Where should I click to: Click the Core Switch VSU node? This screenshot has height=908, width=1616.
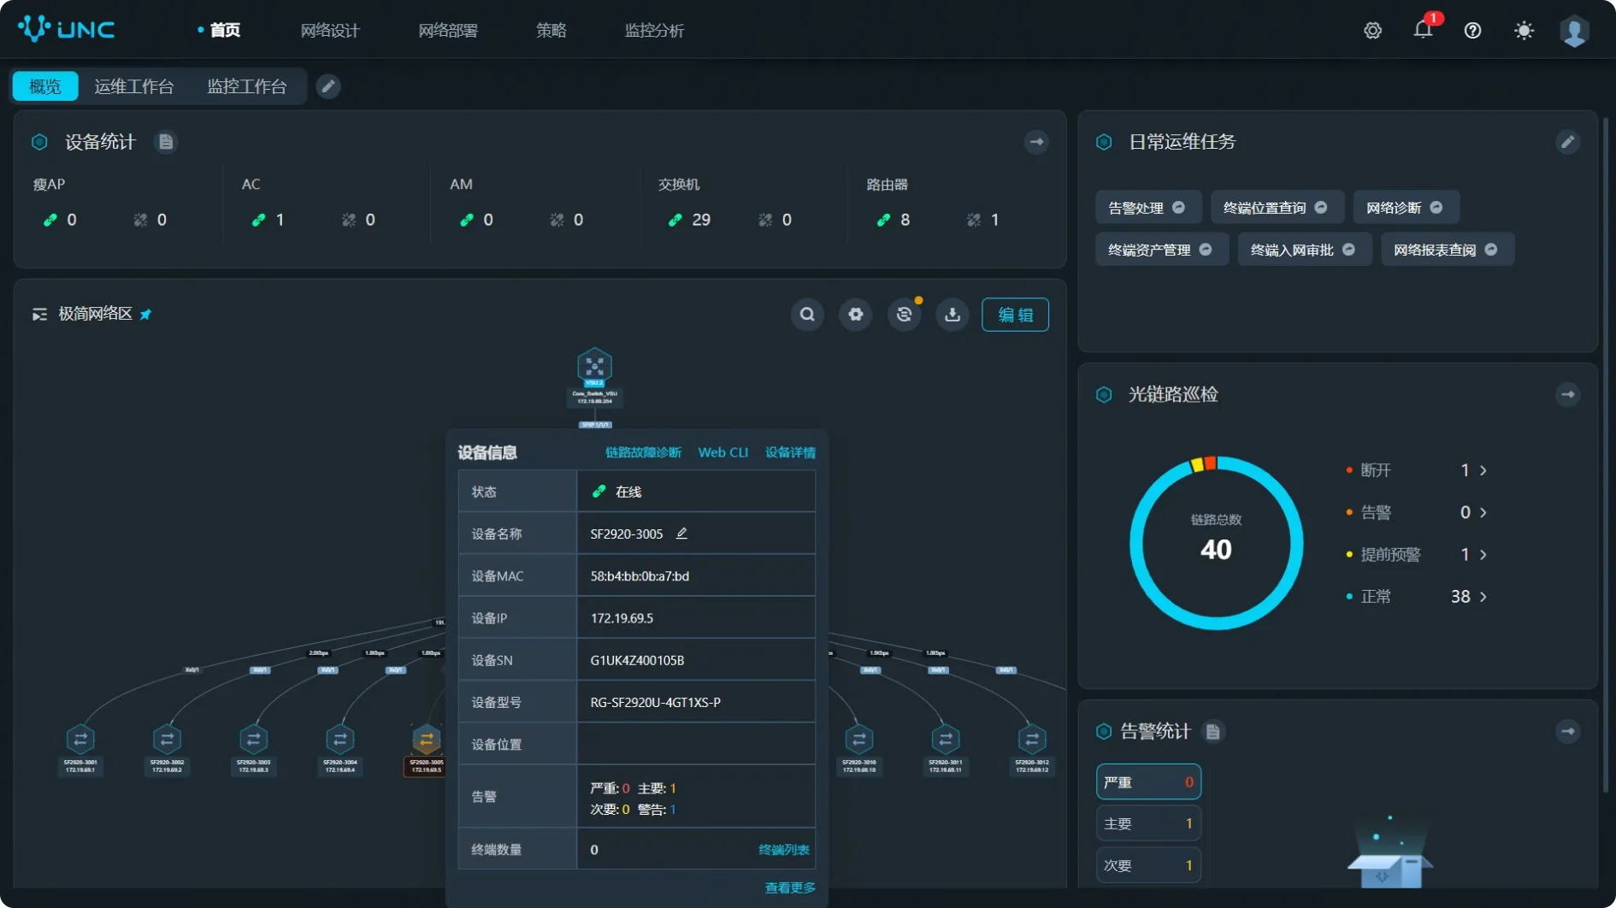594,368
